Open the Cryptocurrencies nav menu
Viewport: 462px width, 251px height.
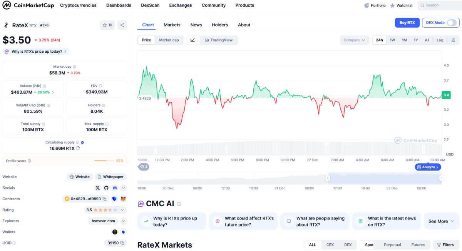[78, 5]
